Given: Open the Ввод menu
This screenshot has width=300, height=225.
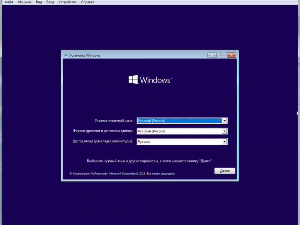Looking at the screenshot, I should (x=50, y=2).
